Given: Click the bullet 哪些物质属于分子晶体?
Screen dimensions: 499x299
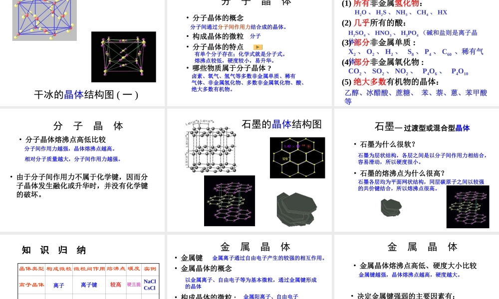Looking at the screenshot, I should (232, 68).
